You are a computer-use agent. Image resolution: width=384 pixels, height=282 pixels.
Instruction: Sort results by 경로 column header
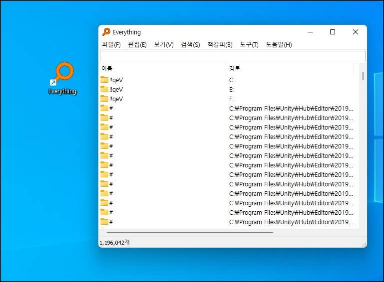pyautogui.click(x=290, y=69)
